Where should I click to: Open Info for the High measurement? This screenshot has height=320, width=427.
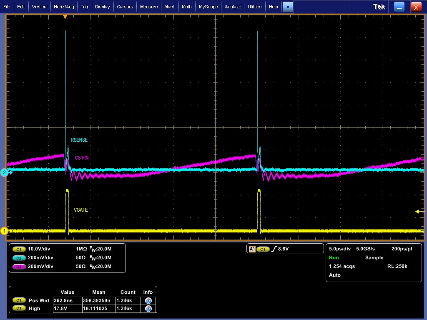click(148, 308)
